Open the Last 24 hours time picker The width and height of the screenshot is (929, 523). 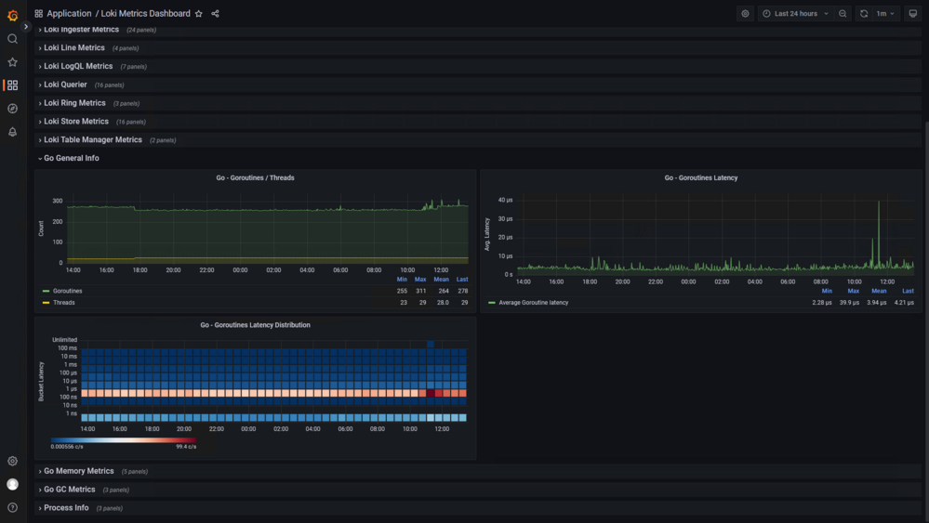pos(796,14)
